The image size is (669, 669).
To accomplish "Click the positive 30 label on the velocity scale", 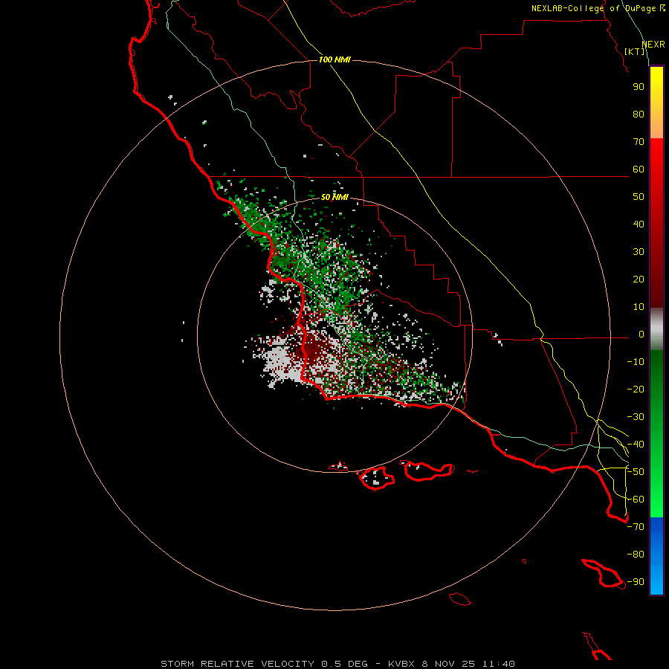I will 639,252.
